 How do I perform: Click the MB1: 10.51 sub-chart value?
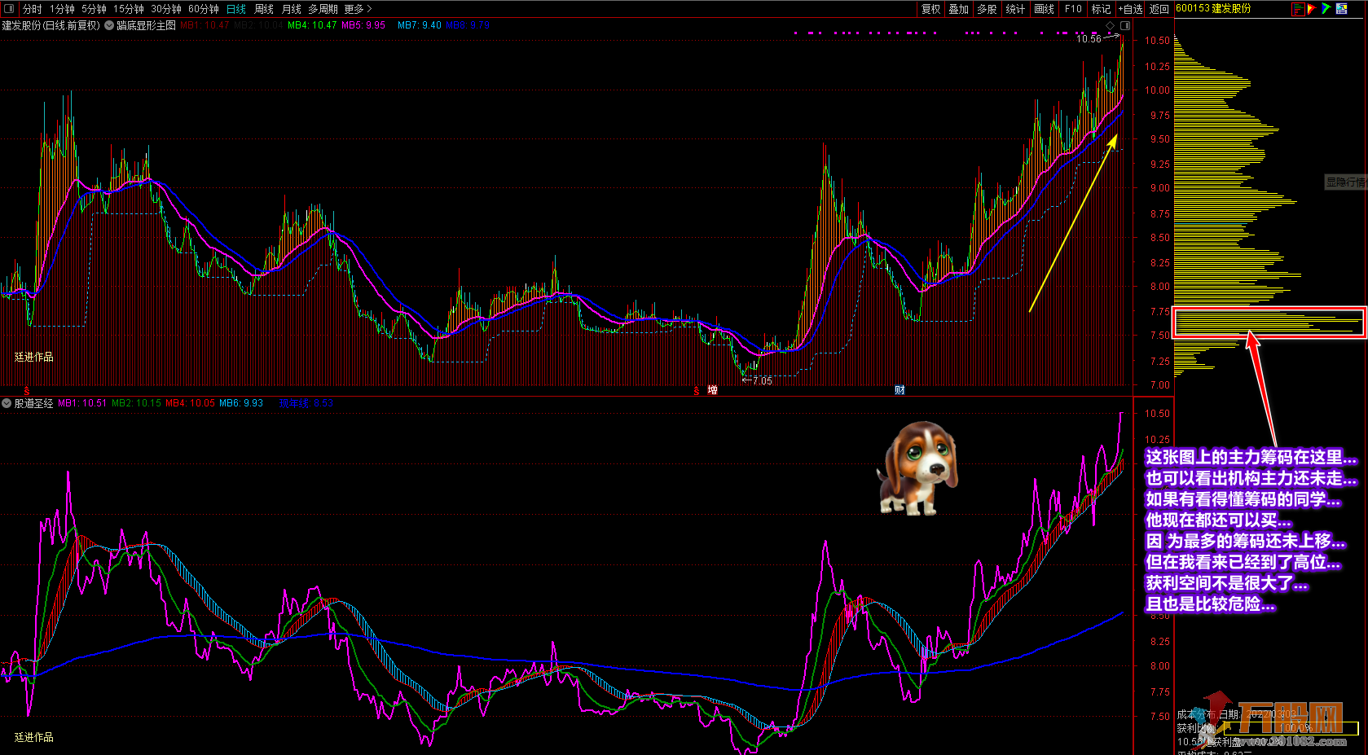click(x=82, y=403)
